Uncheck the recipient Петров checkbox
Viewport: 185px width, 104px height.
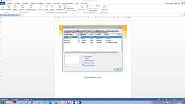click(x=79, y=39)
